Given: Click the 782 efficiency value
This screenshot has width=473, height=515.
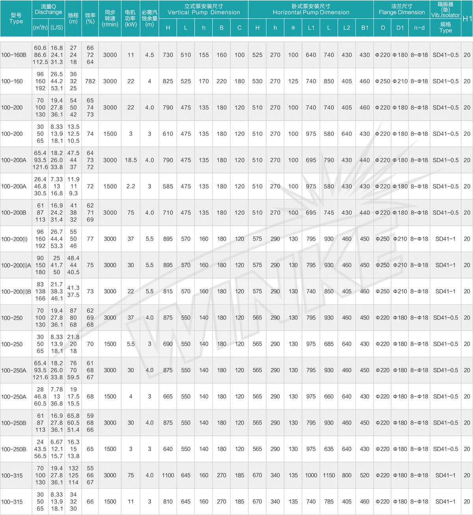Looking at the screenshot, I should (x=90, y=81).
